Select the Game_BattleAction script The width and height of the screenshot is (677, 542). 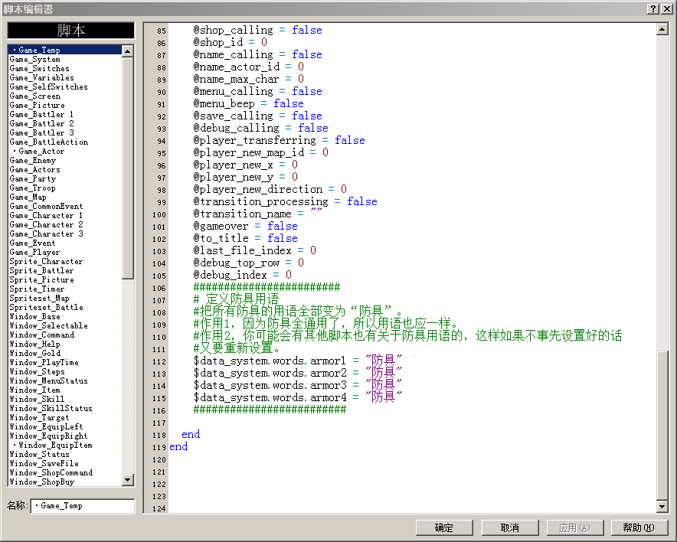click(x=65, y=142)
